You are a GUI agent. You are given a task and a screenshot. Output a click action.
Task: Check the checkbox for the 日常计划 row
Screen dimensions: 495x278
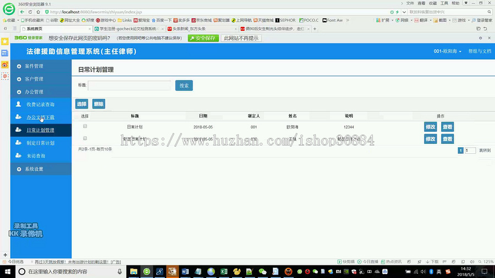[x=85, y=126]
